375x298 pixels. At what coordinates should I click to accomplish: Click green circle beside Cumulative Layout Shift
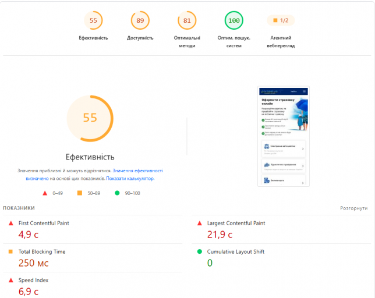tap(200, 251)
